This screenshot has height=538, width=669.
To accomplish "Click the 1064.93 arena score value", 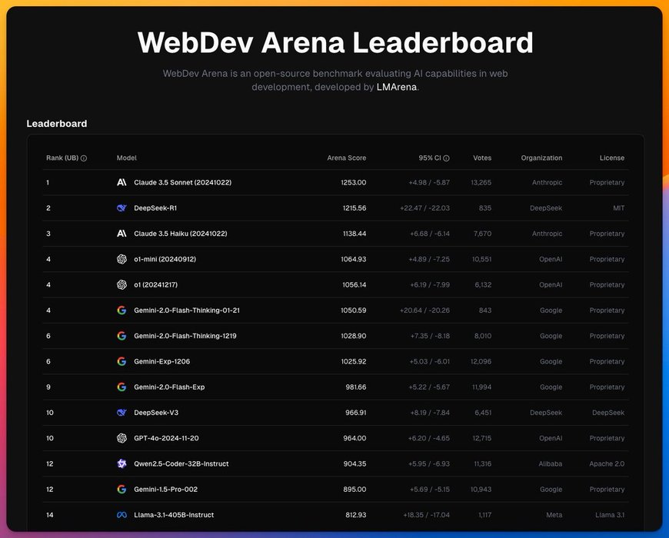I will (353, 259).
